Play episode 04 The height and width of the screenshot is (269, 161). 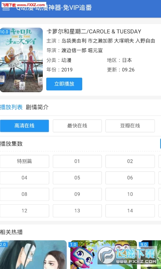(24, 178)
